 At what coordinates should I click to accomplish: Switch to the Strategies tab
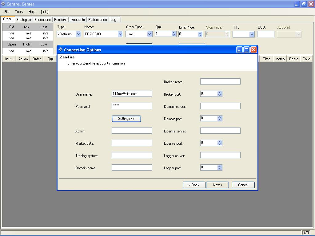pyautogui.click(x=24, y=20)
